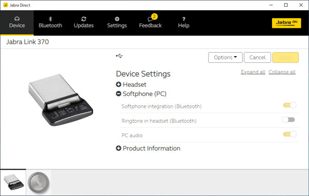Select the Jabra Link 370 dongle thumbnail
Screen dimensions: 309x196
[x=13, y=182]
